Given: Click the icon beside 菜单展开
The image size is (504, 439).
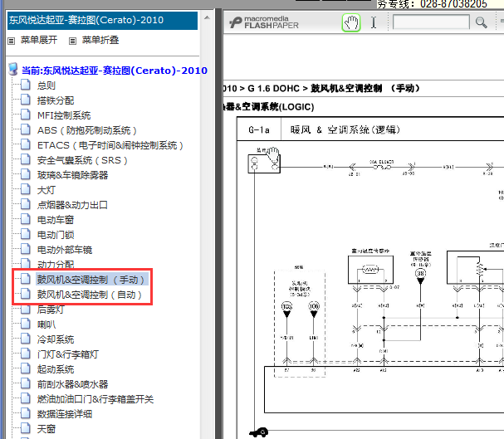Looking at the screenshot, I should click(12, 41).
